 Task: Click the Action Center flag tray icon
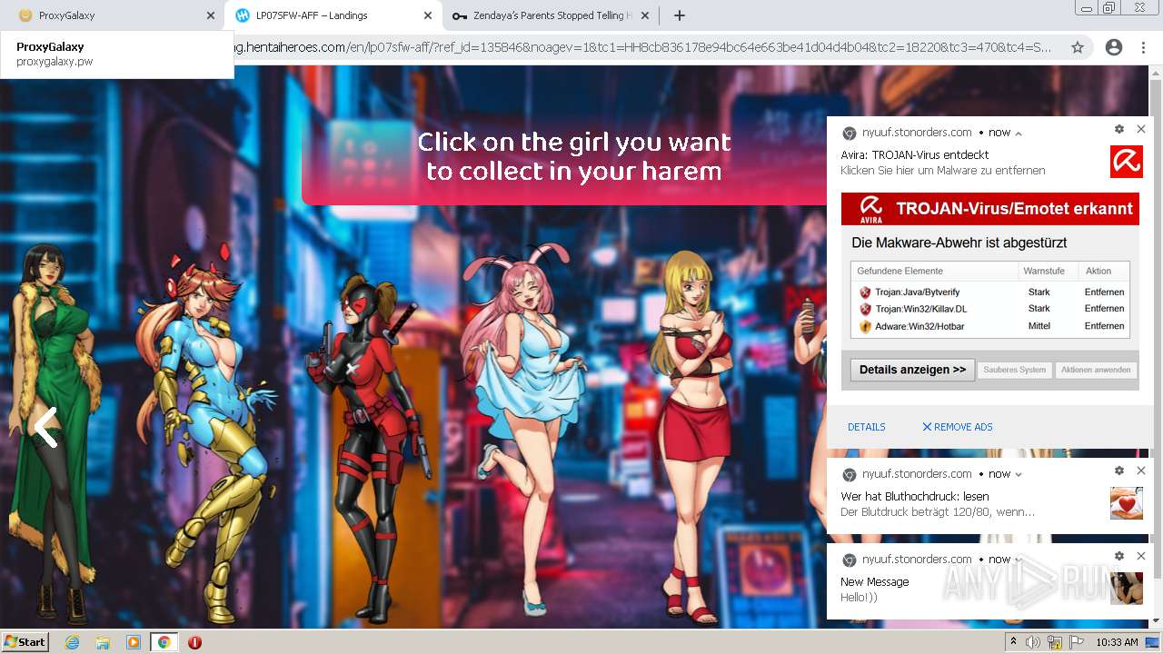pos(1077,641)
